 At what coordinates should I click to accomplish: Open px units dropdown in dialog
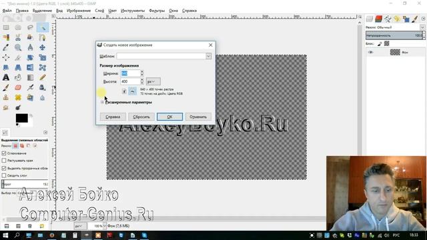[153, 81]
